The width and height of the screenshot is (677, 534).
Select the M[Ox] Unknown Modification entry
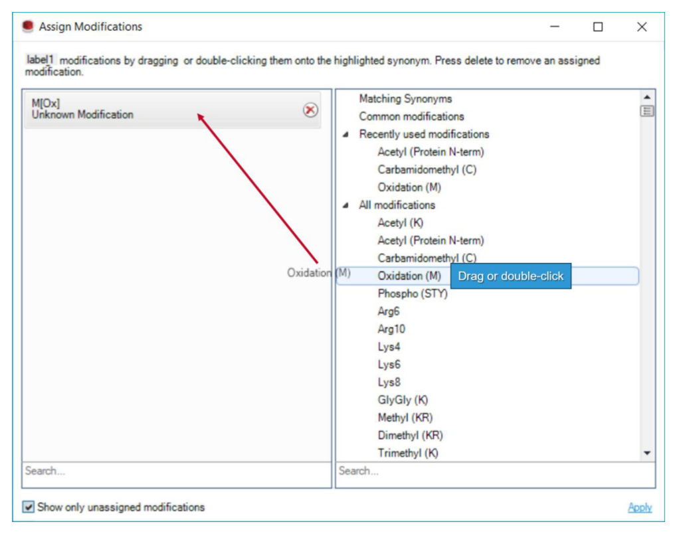[173, 109]
